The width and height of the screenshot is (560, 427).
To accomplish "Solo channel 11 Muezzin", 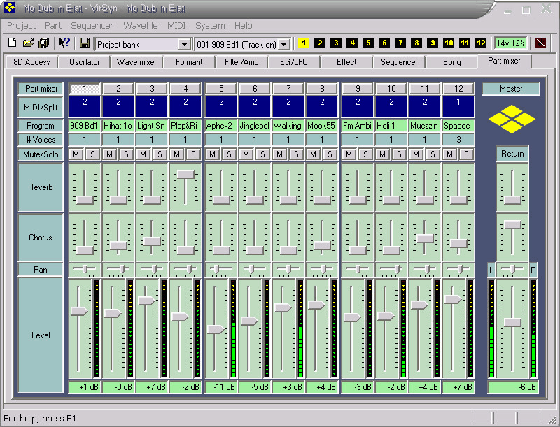I will pyautogui.click(x=433, y=154).
